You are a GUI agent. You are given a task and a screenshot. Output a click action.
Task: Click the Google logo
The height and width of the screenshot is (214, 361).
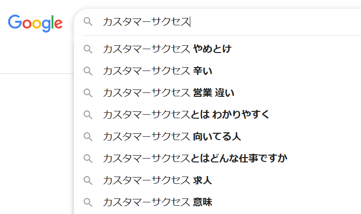pyautogui.click(x=35, y=22)
